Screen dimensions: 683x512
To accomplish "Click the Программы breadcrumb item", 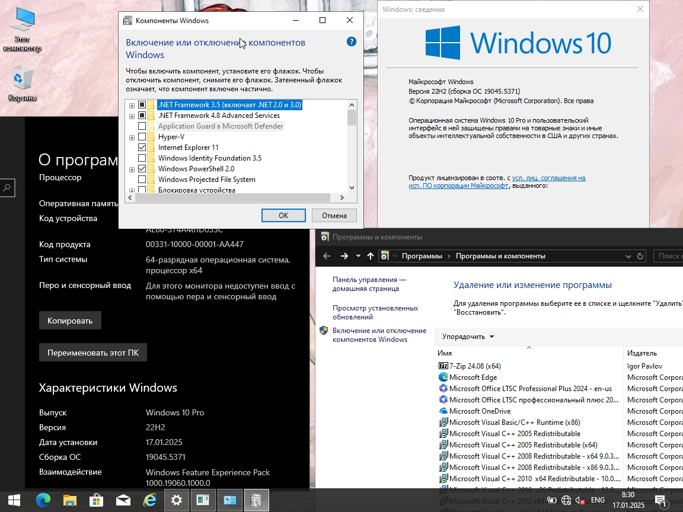I will point(422,256).
